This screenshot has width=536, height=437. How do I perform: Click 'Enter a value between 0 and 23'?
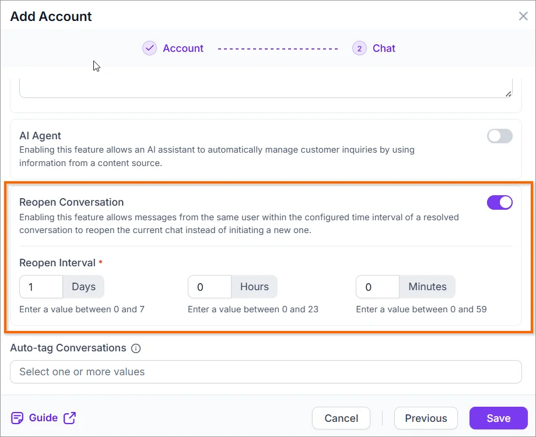(x=253, y=309)
